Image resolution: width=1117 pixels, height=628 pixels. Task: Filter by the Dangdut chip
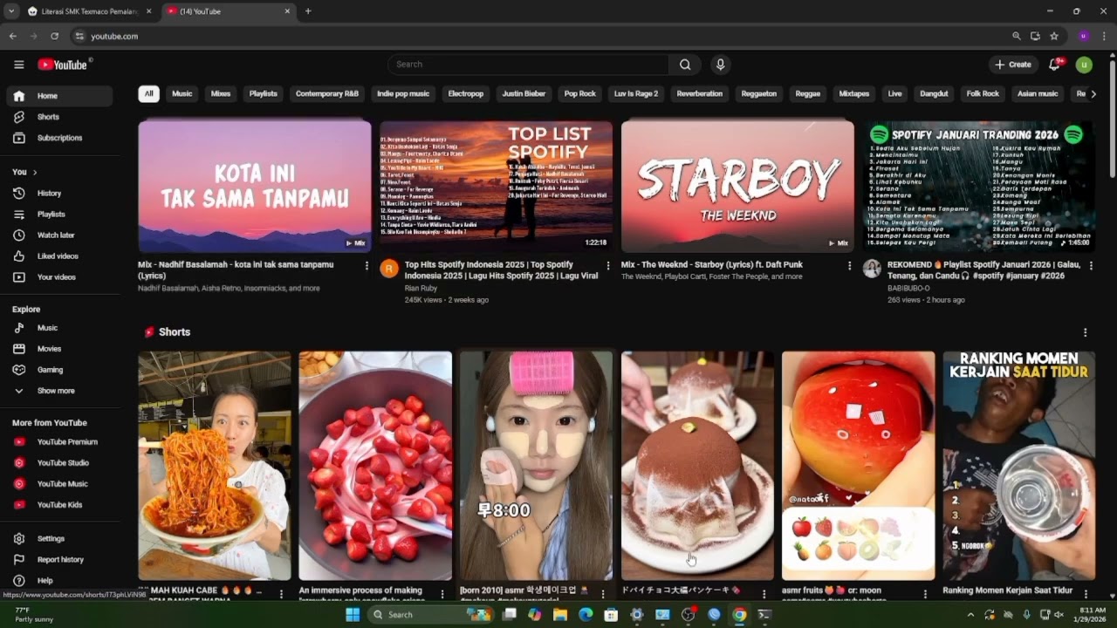[x=934, y=94]
